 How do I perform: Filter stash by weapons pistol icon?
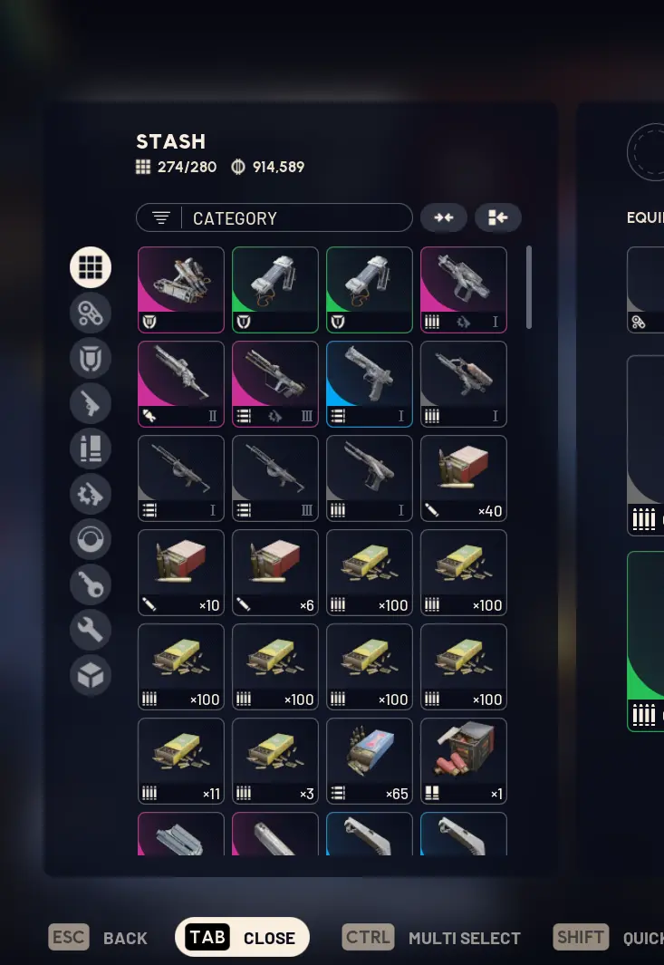pyautogui.click(x=91, y=403)
